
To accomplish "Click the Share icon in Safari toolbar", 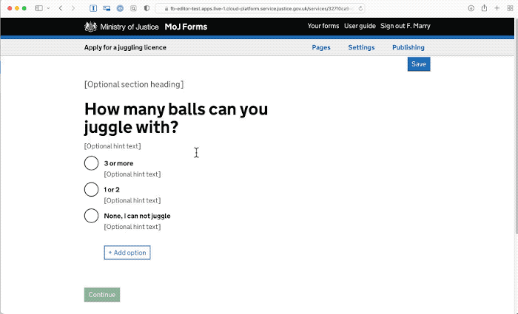I will [484, 8].
